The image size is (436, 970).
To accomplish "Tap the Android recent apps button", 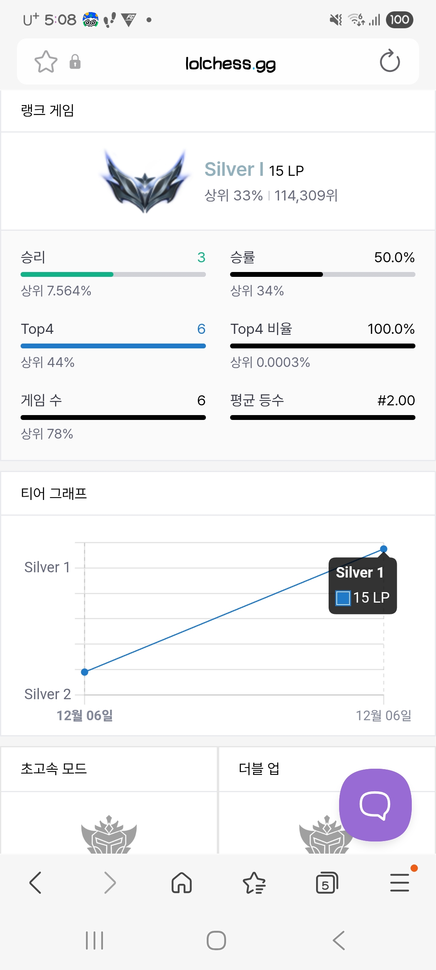I will (94, 940).
